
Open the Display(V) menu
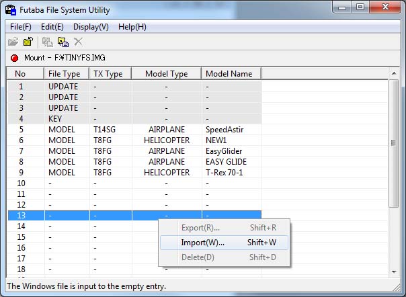[91, 27]
